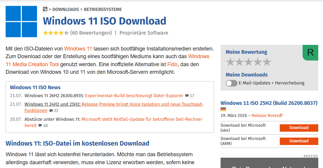Viewport: 323px width, 168px height.
Task: Rate five stars under Meine Bewertung
Action: pyautogui.click(x=267, y=62)
